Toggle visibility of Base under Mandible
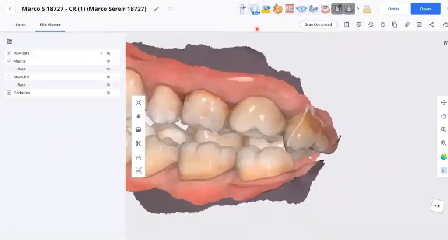Screen dimensions: 448x240 tap(108, 85)
